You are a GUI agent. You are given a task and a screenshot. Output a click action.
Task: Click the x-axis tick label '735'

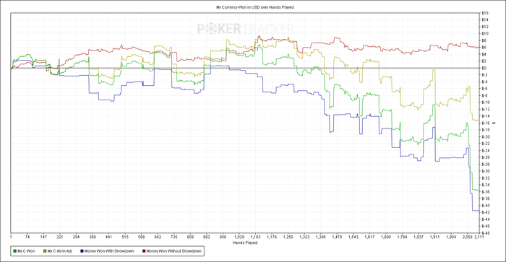[x=174, y=237]
